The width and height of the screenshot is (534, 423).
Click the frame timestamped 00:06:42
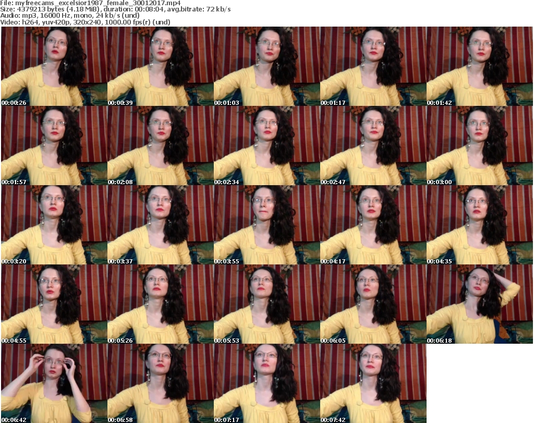(54, 383)
